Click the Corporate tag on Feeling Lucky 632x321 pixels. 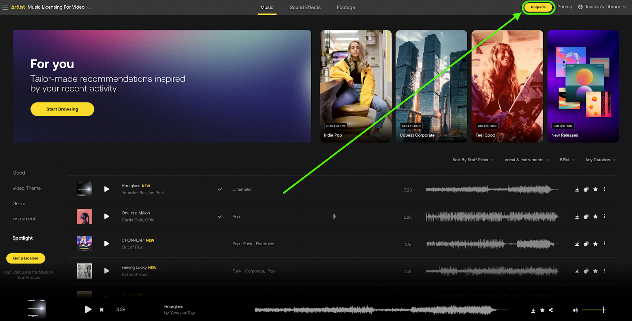click(255, 271)
